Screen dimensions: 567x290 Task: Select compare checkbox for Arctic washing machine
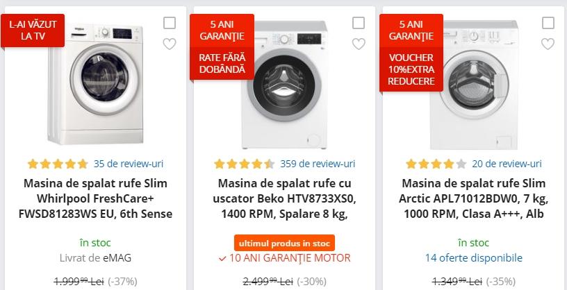point(548,23)
